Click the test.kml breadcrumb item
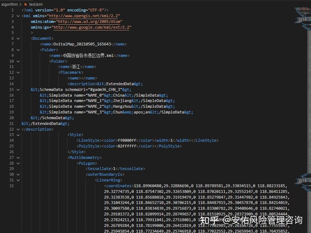This screenshot has height=233, width=311. click(x=36, y=5)
